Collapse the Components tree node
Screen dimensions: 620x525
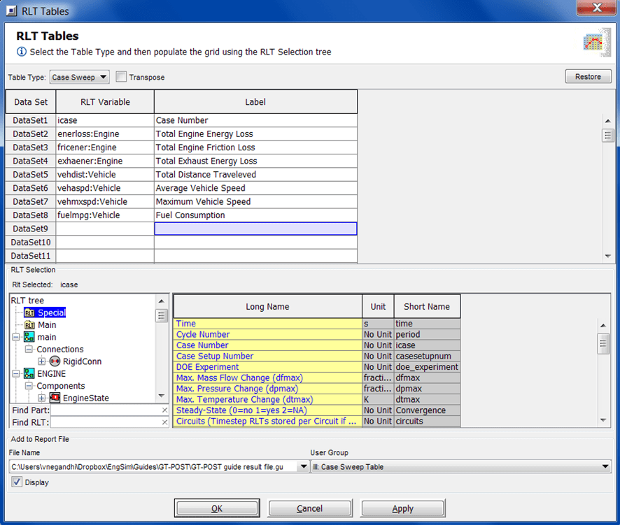(x=29, y=386)
